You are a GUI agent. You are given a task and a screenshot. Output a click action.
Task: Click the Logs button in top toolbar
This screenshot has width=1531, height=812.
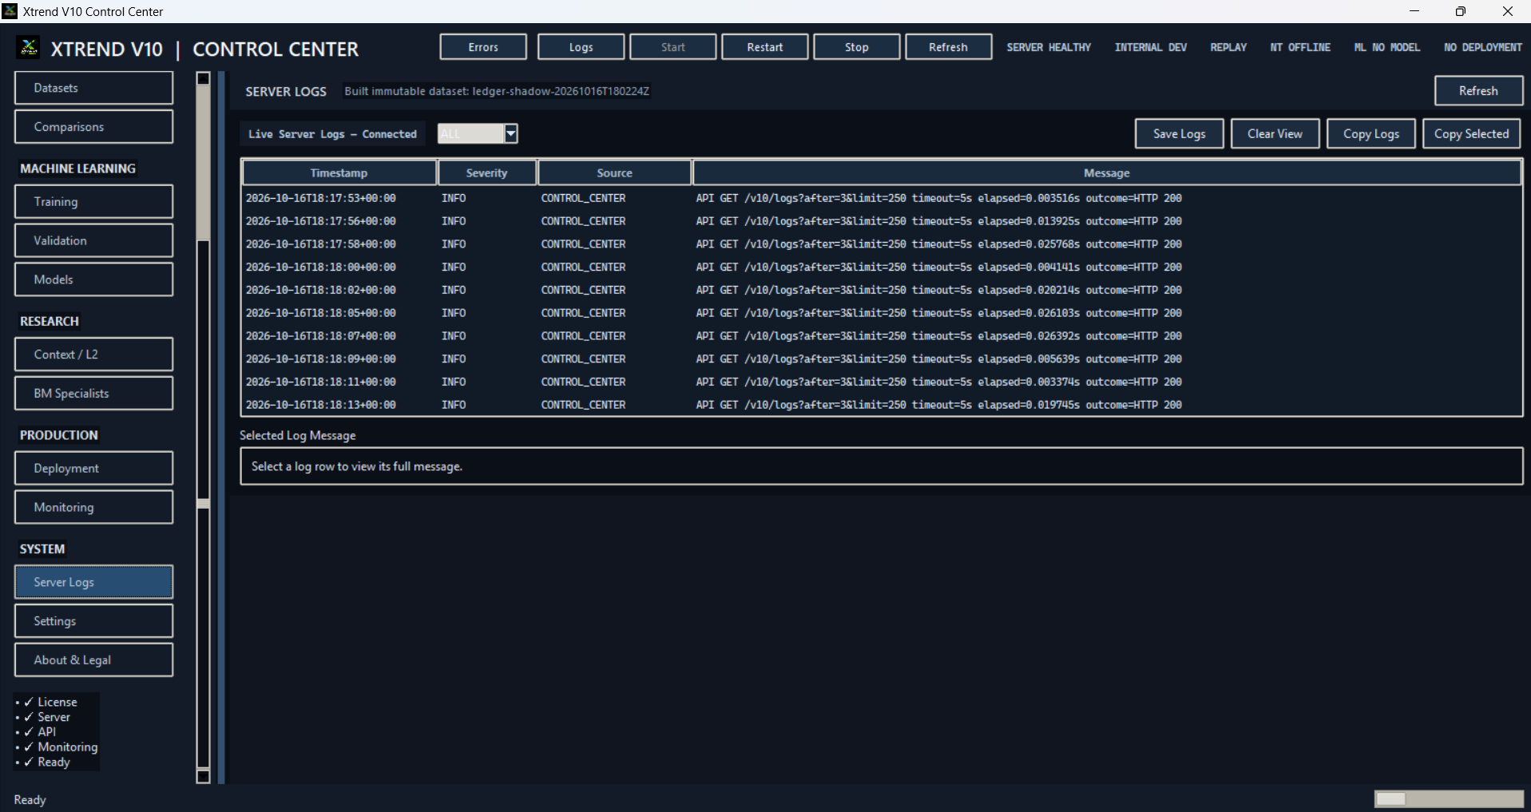(581, 47)
